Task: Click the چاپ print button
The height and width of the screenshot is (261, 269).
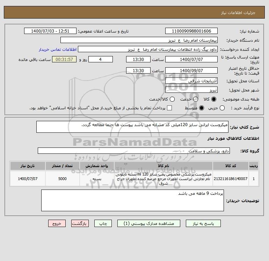Action: click(103, 223)
